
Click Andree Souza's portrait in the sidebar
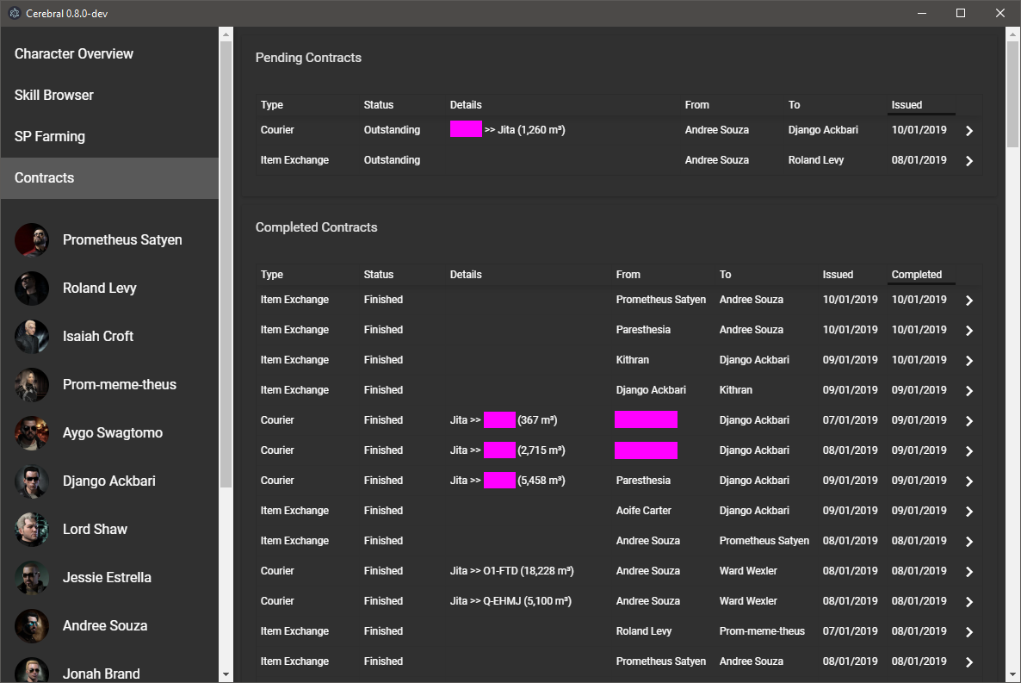point(32,625)
